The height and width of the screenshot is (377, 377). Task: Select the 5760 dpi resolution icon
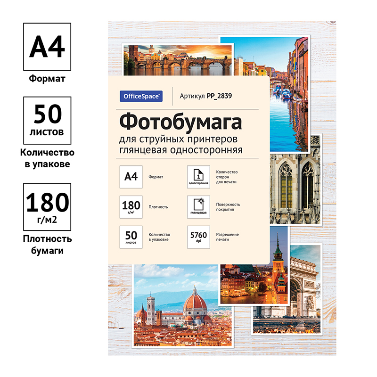[198, 237]
